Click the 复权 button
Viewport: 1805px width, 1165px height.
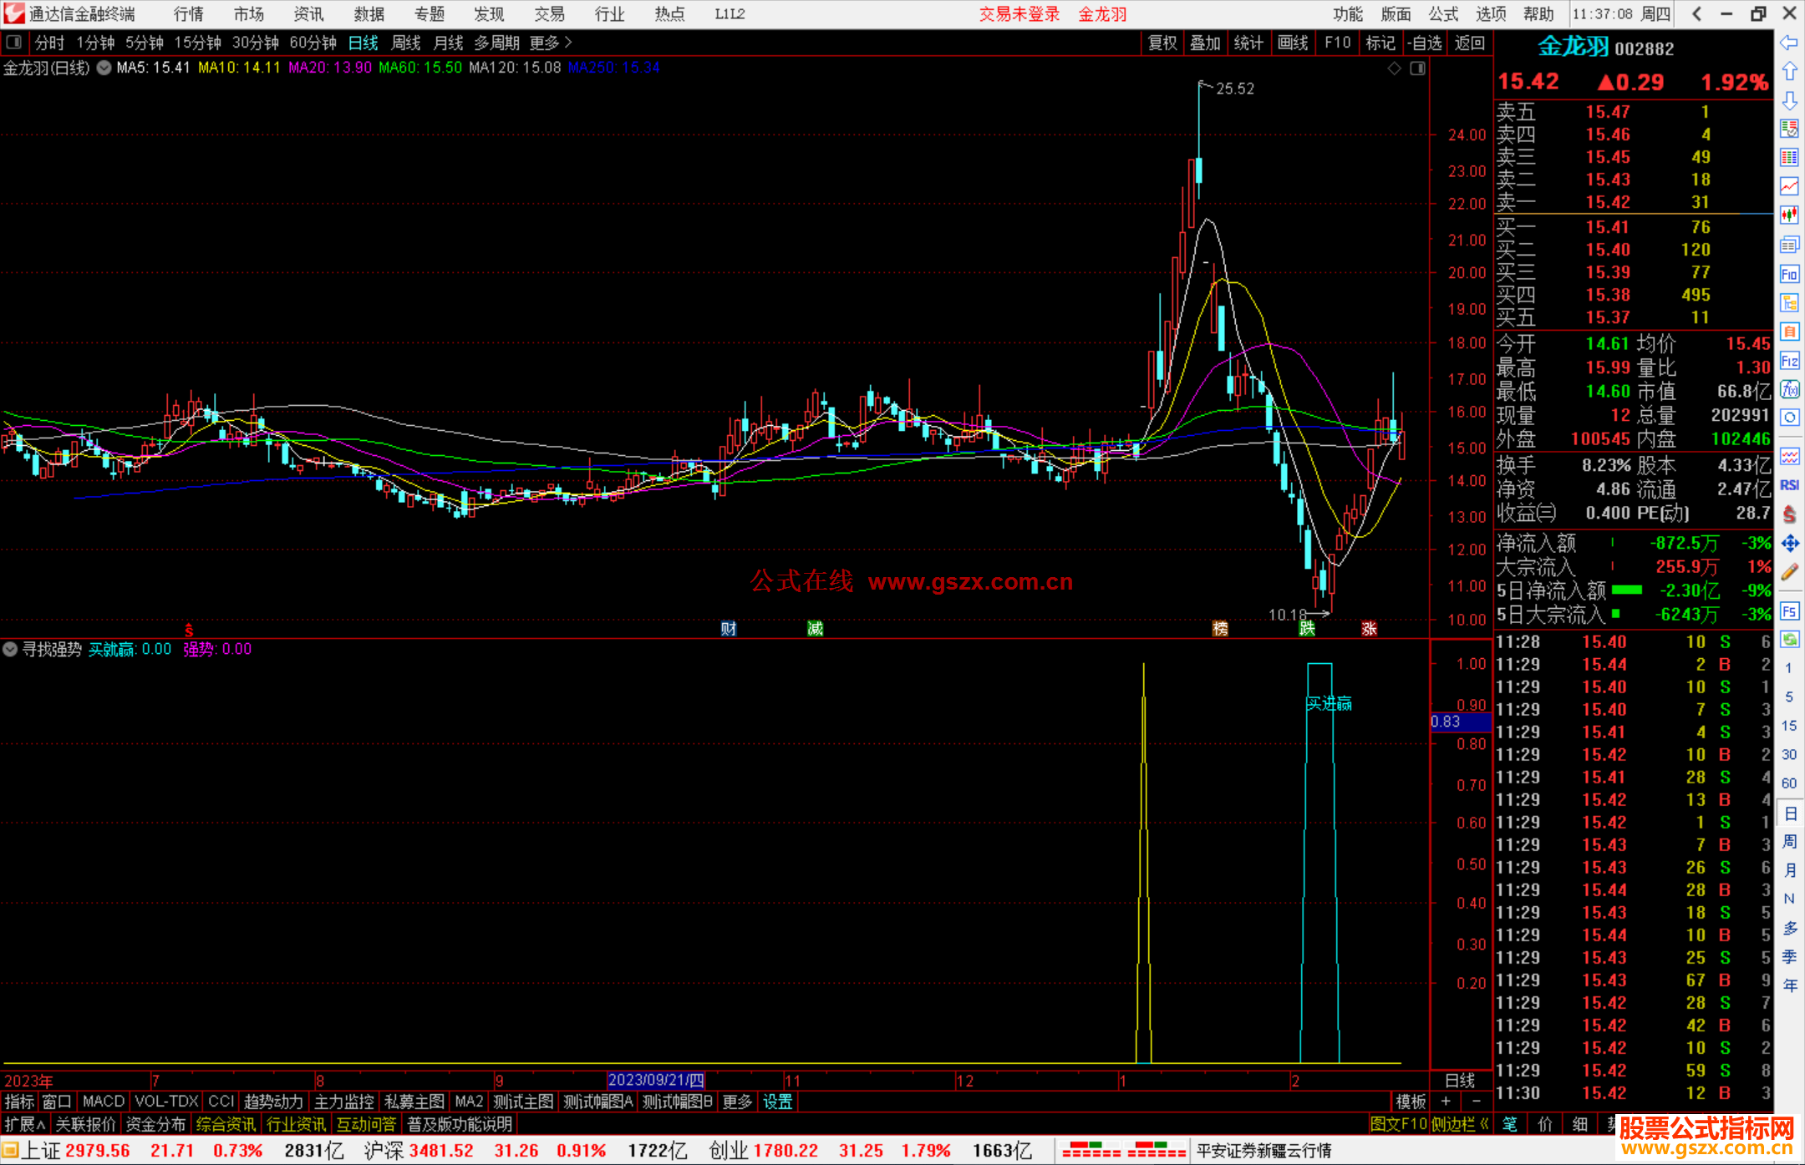tap(1162, 43)
